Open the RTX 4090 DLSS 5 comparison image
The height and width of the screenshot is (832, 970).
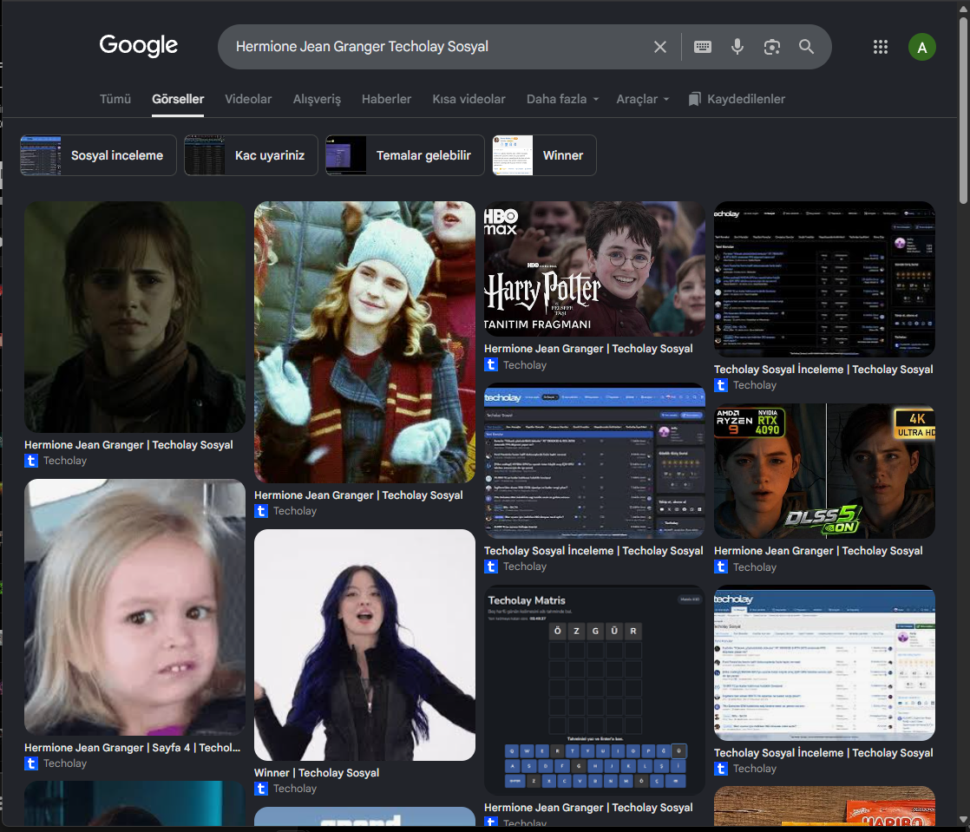tap(824, 471)
